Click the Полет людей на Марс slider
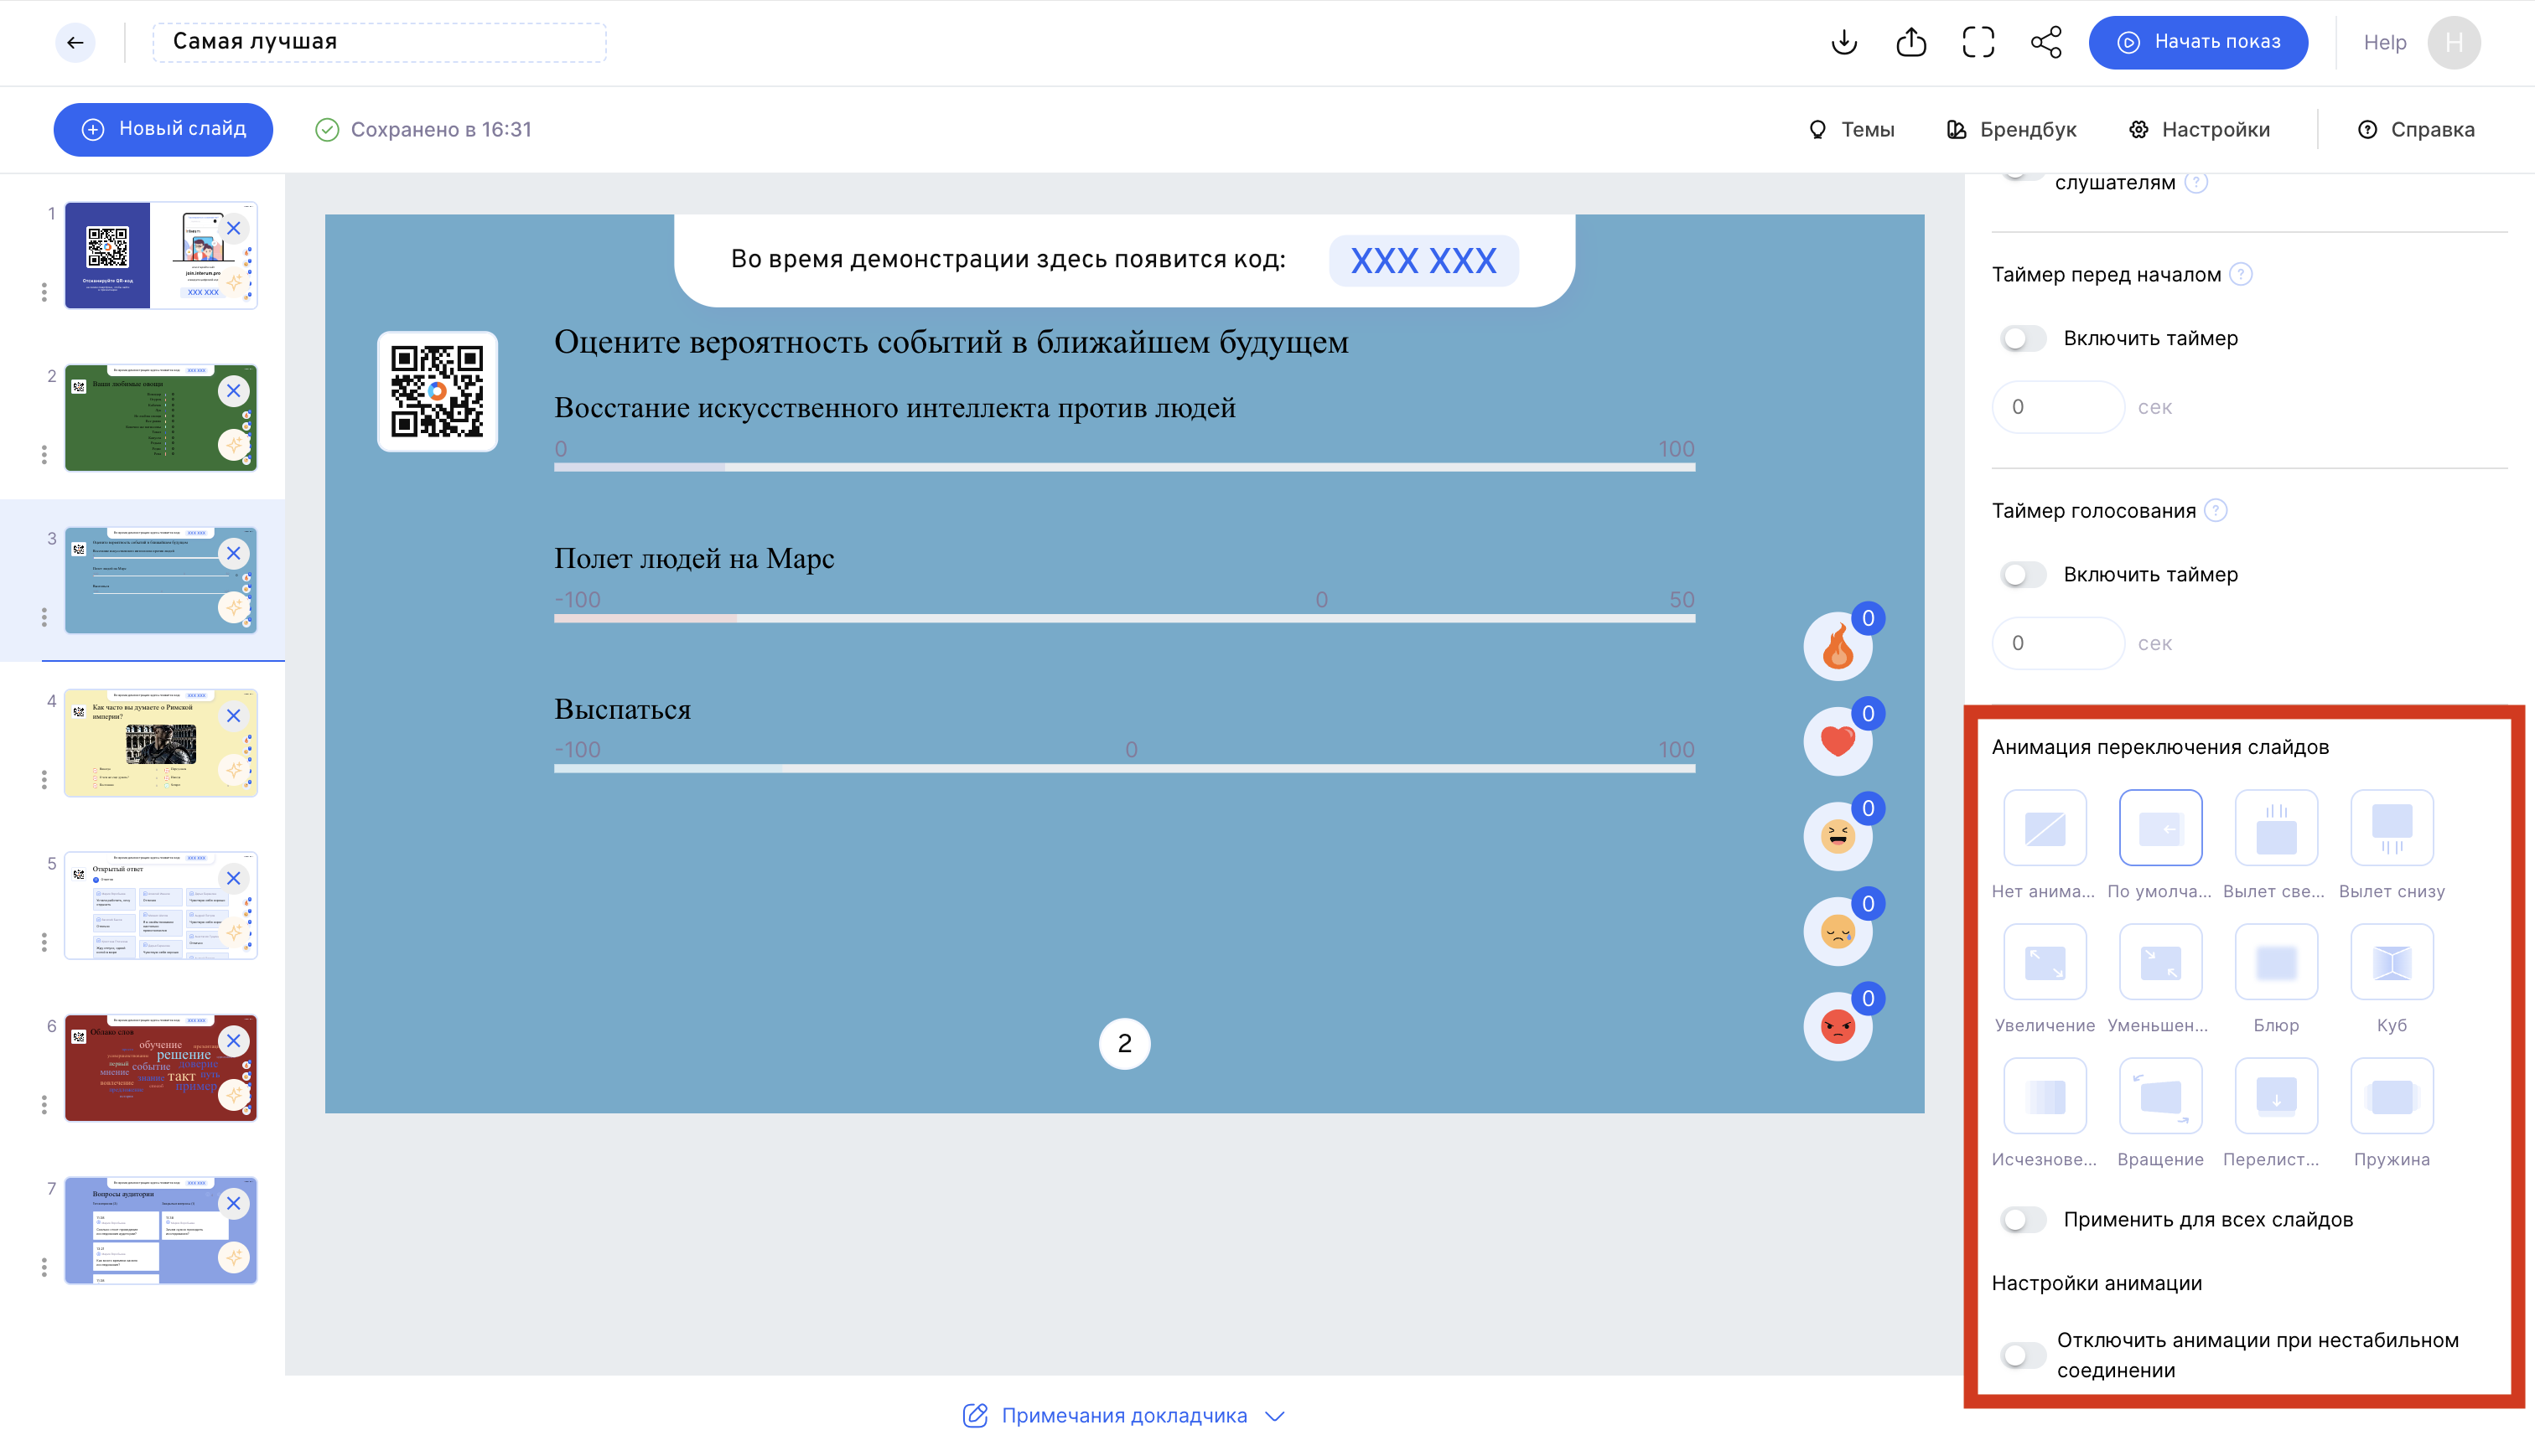This screenshot has width=2535, height=1456. [1123, 619]
